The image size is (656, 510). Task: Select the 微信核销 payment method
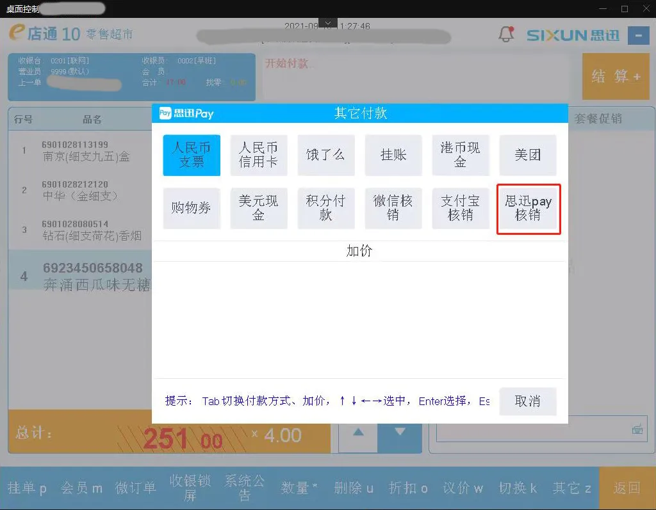[x=393, y=208]
